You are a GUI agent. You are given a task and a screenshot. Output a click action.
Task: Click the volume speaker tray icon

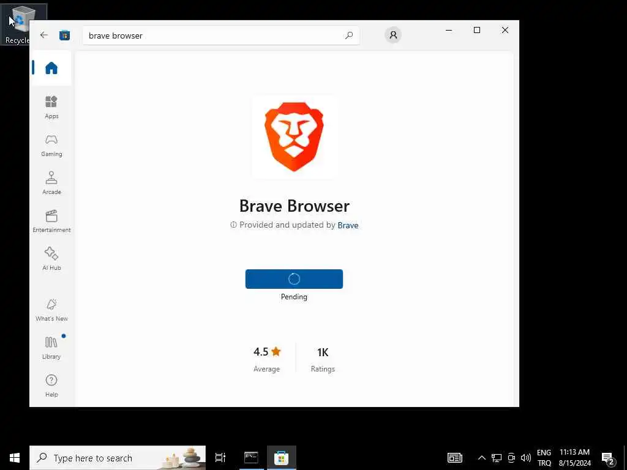pos(526,458)
